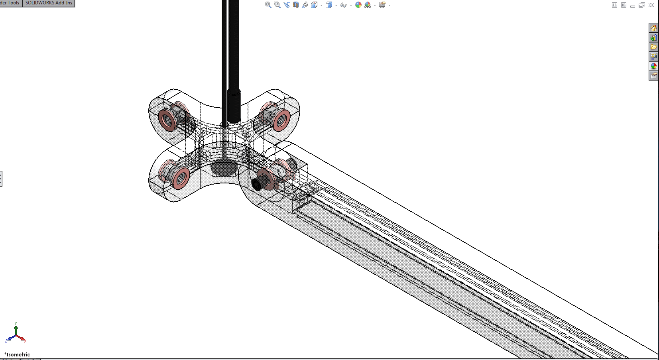Open SOLIDWORKS Resources home task pane tab
Image resolution: width=659 pixels, height=360 pixels.
click(x=653, y=28)
